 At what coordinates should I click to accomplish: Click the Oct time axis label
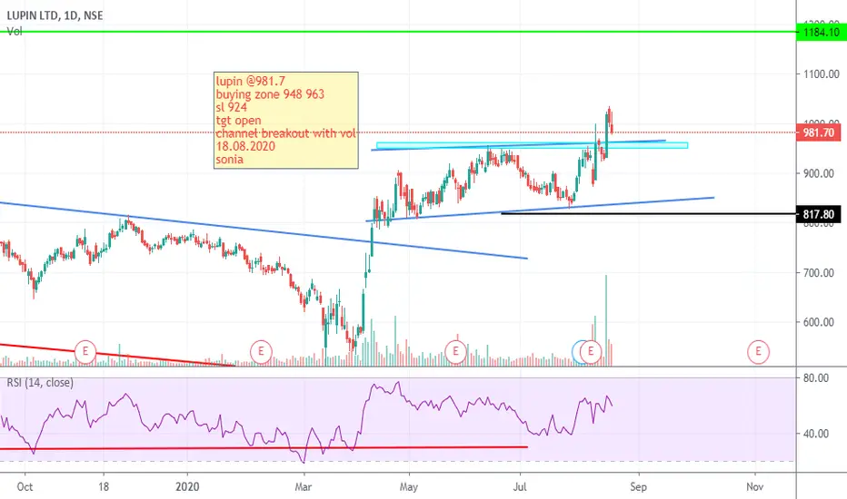tap(25, 486)
